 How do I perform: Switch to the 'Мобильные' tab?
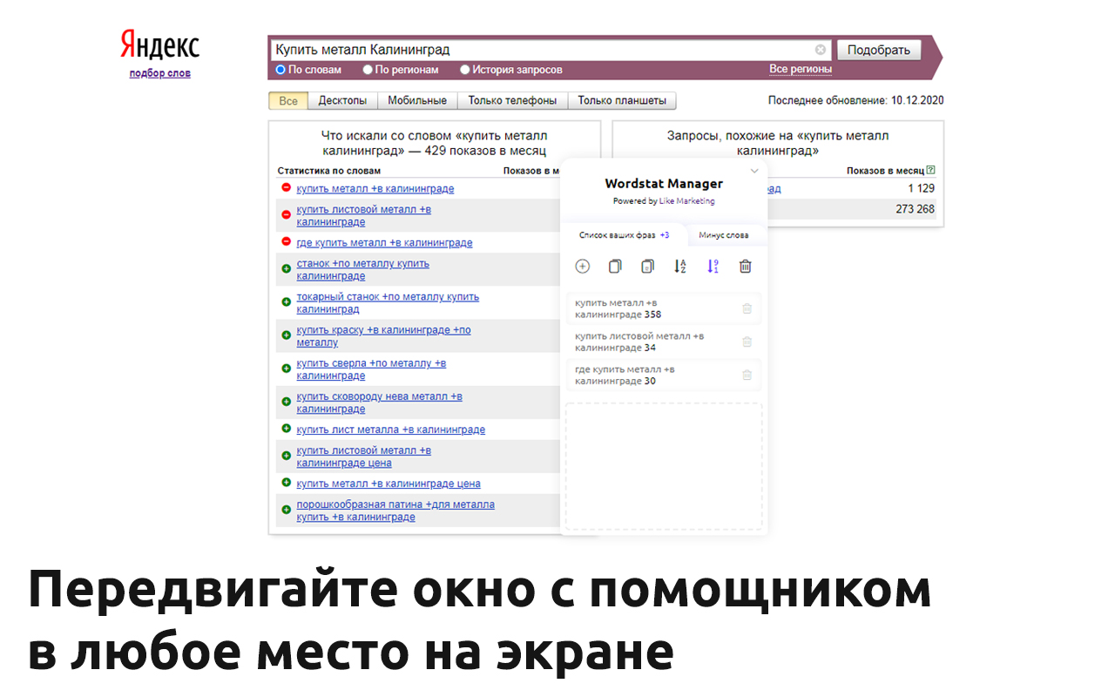point(417,101)
